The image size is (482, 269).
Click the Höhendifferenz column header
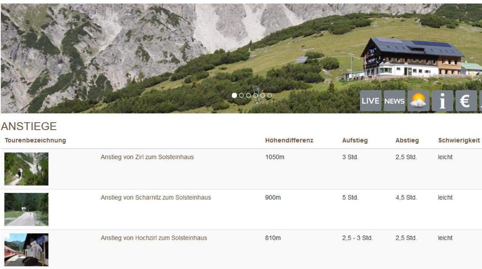[x=289, y=141]
